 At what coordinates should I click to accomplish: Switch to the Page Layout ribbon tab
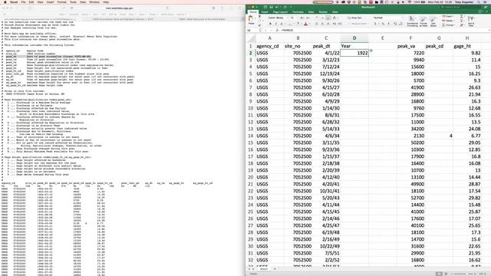pos(280,12)
